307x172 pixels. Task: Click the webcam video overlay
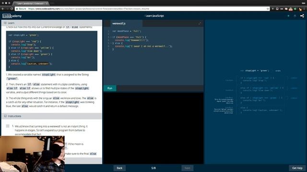tap(32, 154)
